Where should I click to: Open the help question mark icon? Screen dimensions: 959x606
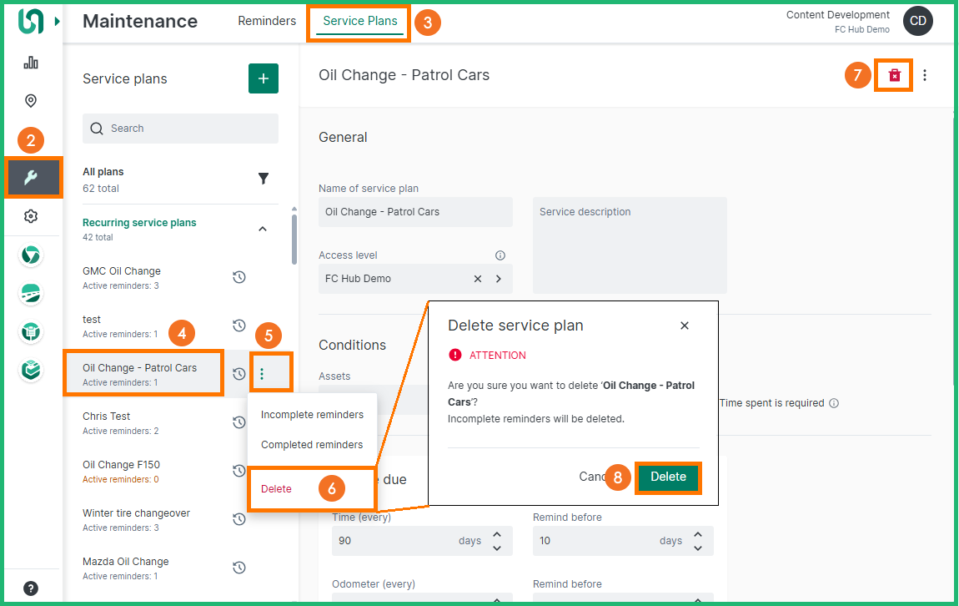[x=31, y=588]
